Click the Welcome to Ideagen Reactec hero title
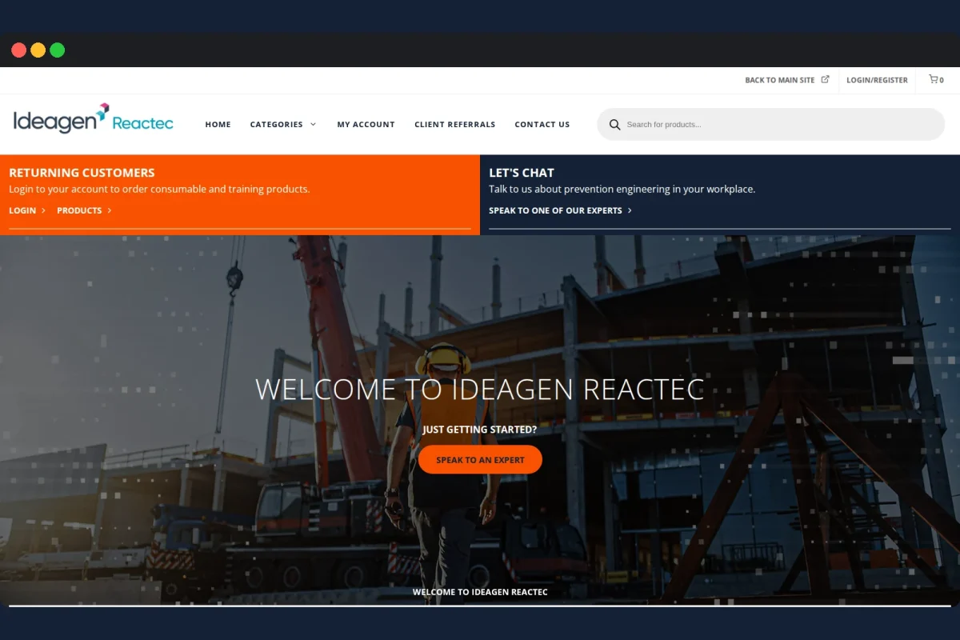The width and height of the screenshot is (960, 640). (480, 390)
